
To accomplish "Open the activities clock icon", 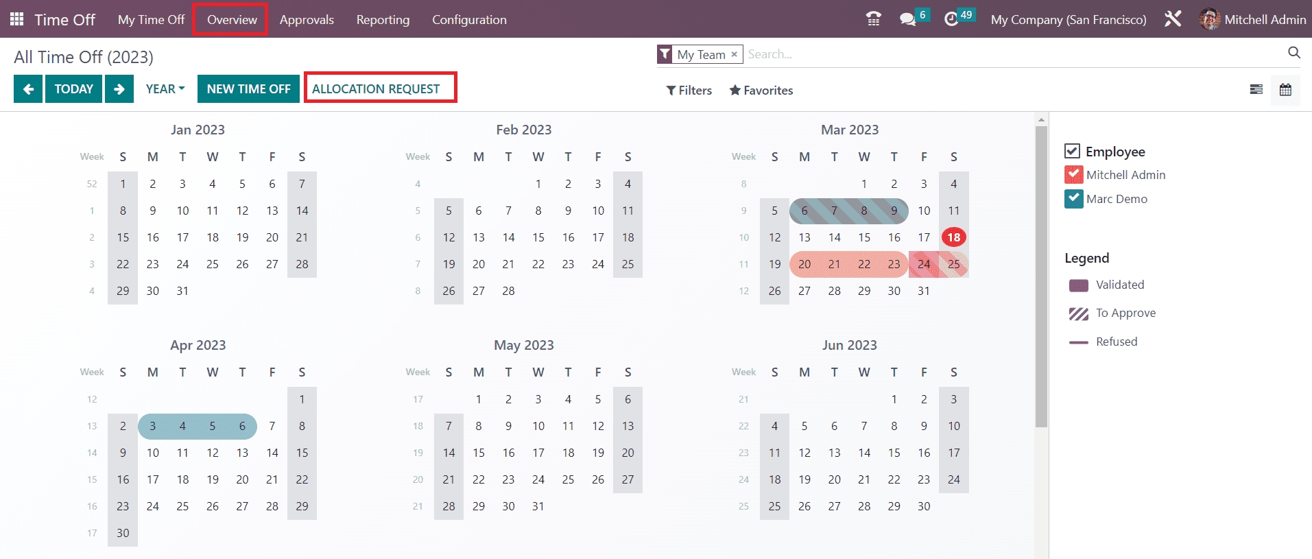I will pyautogui.click(x=951, y=19).
